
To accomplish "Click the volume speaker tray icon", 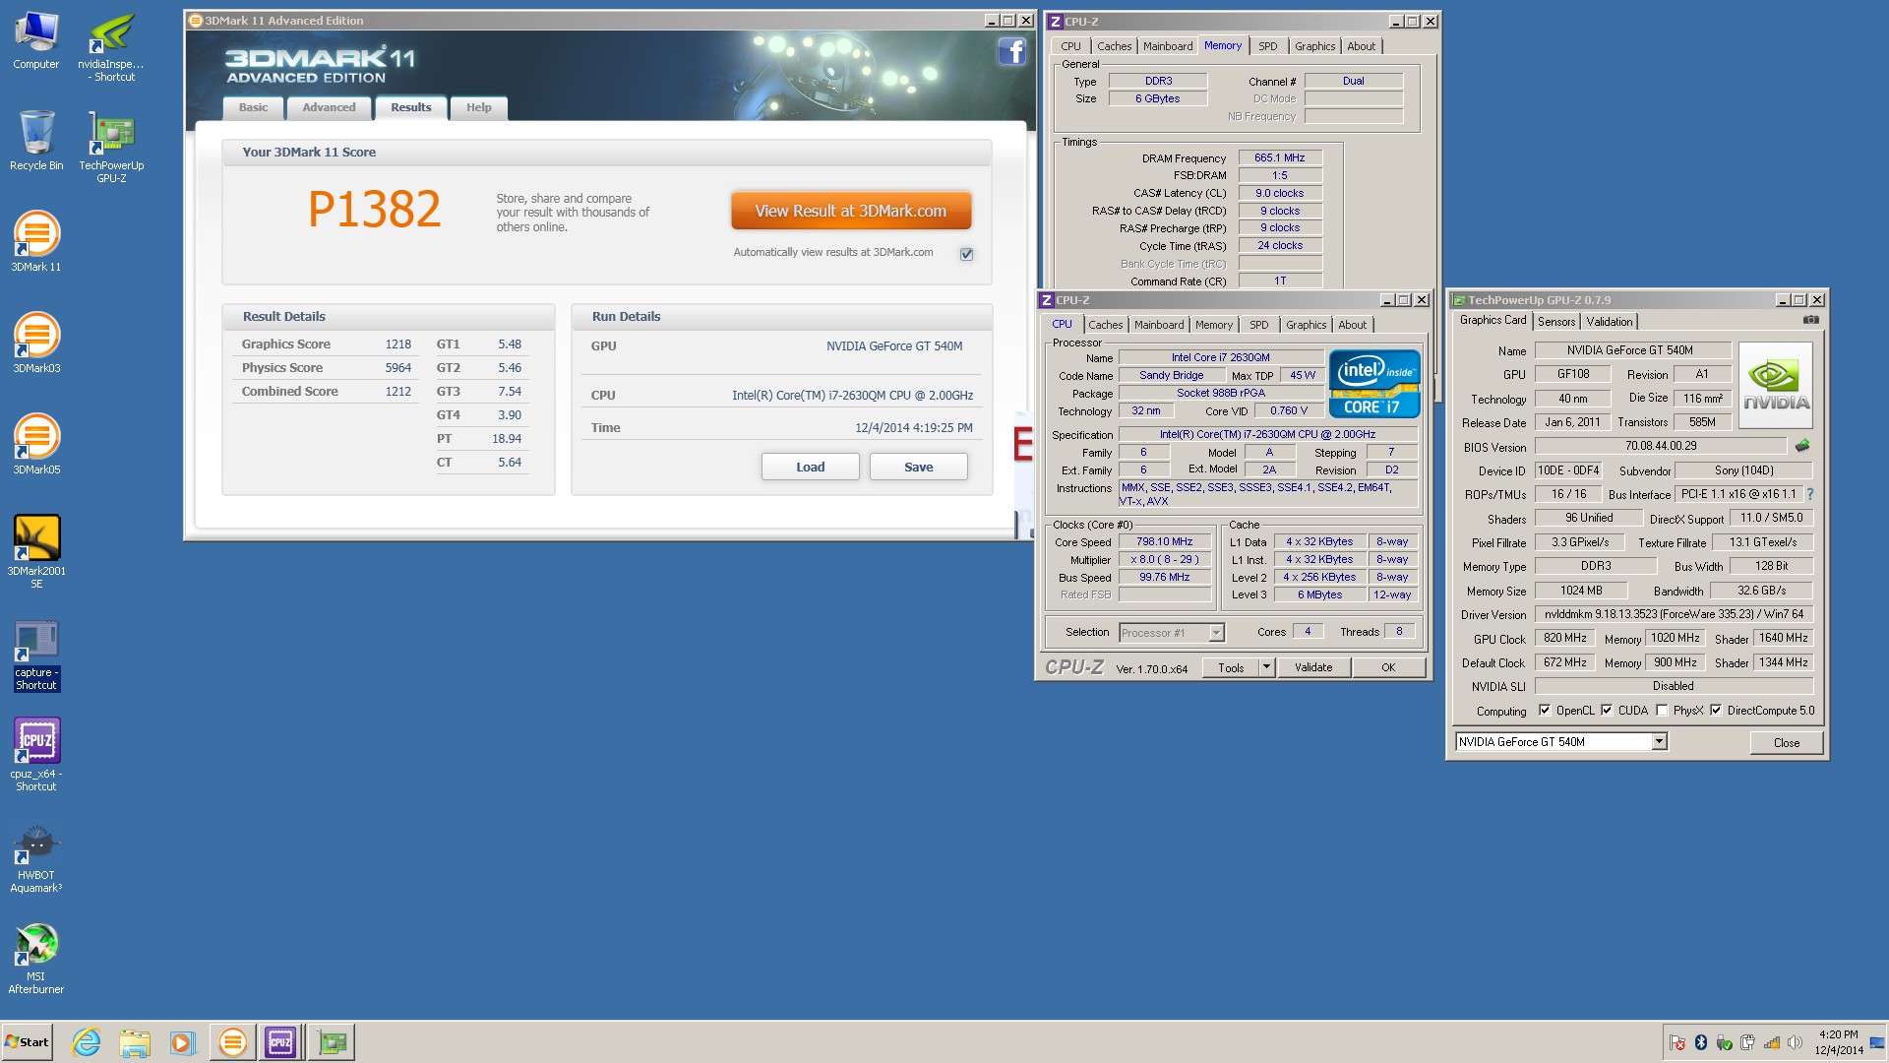I will click(1795, 1042).
